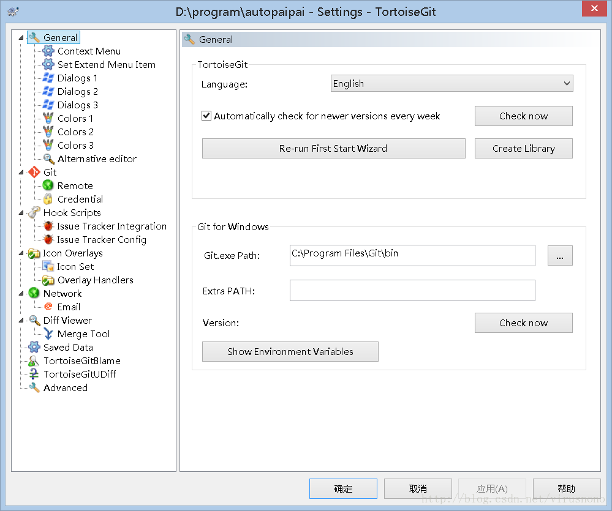Collapse the Git tree node
This screenshot has height=511, width=612.
coord(21,173)
